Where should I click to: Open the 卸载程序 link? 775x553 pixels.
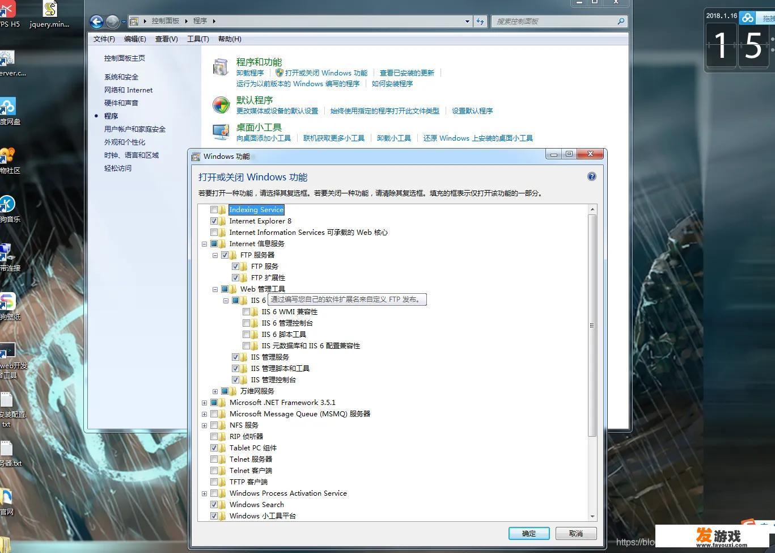pyautogui.click(x=250, y=73)
